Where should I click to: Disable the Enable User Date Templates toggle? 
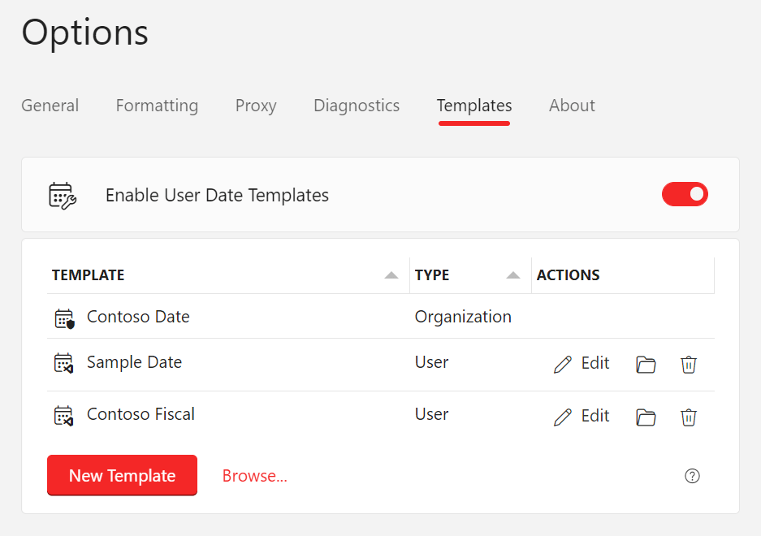(685, 194)
